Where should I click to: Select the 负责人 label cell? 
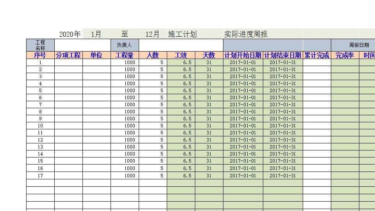(125, 45)
